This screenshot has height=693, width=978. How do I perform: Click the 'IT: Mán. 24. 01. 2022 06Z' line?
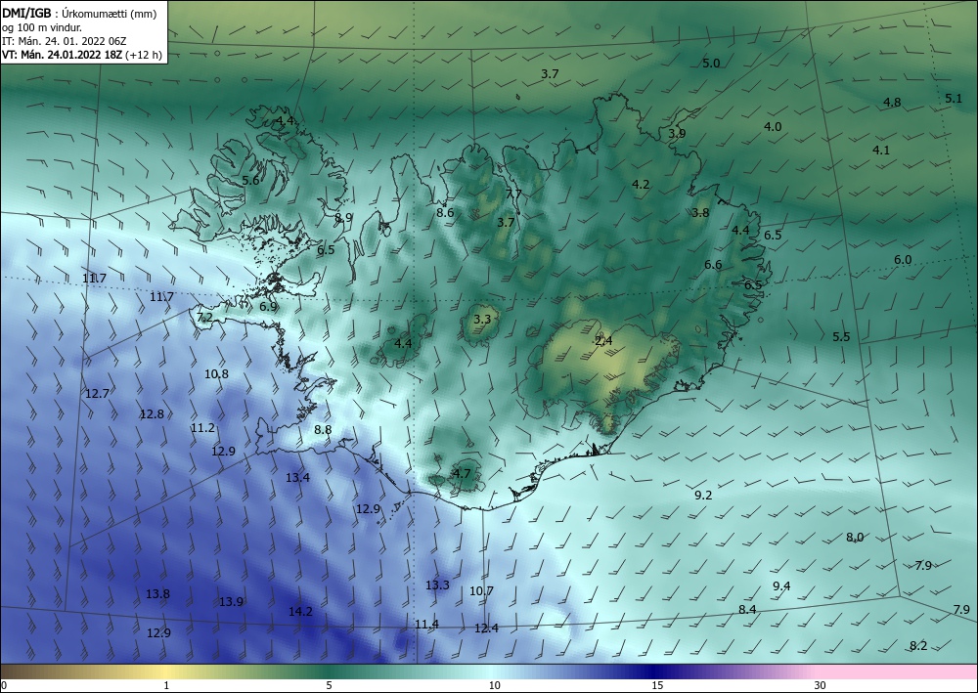[x=65, y=41]
